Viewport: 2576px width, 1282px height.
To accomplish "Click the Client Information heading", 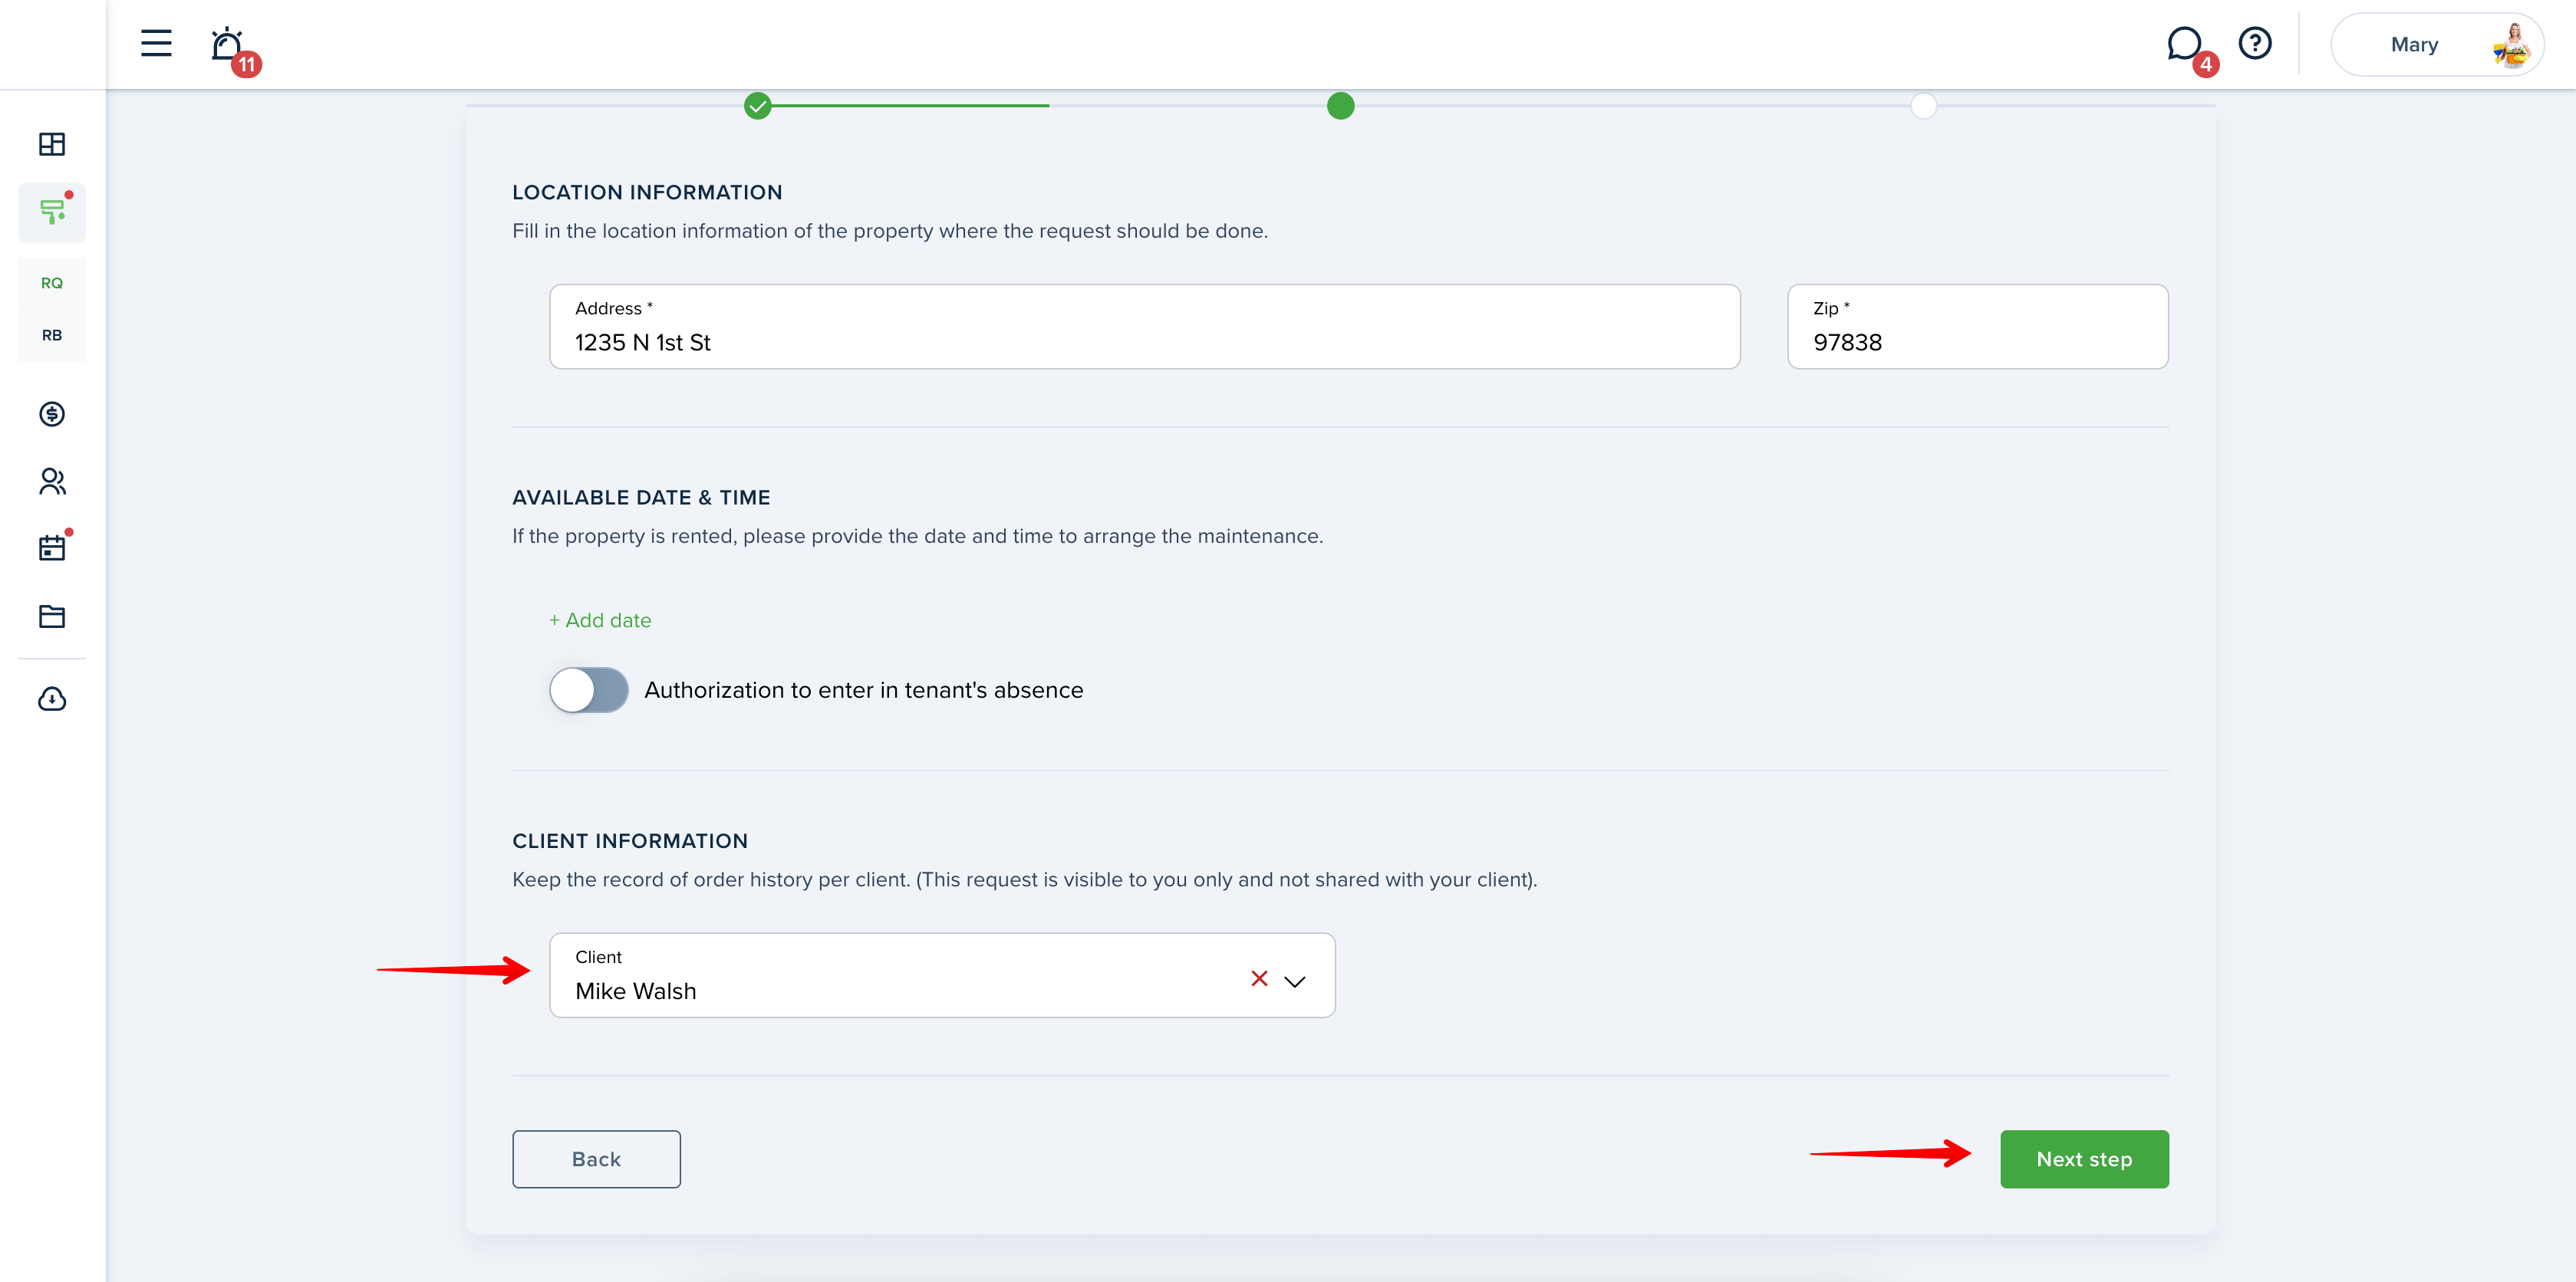I will [x=630, y=841].
